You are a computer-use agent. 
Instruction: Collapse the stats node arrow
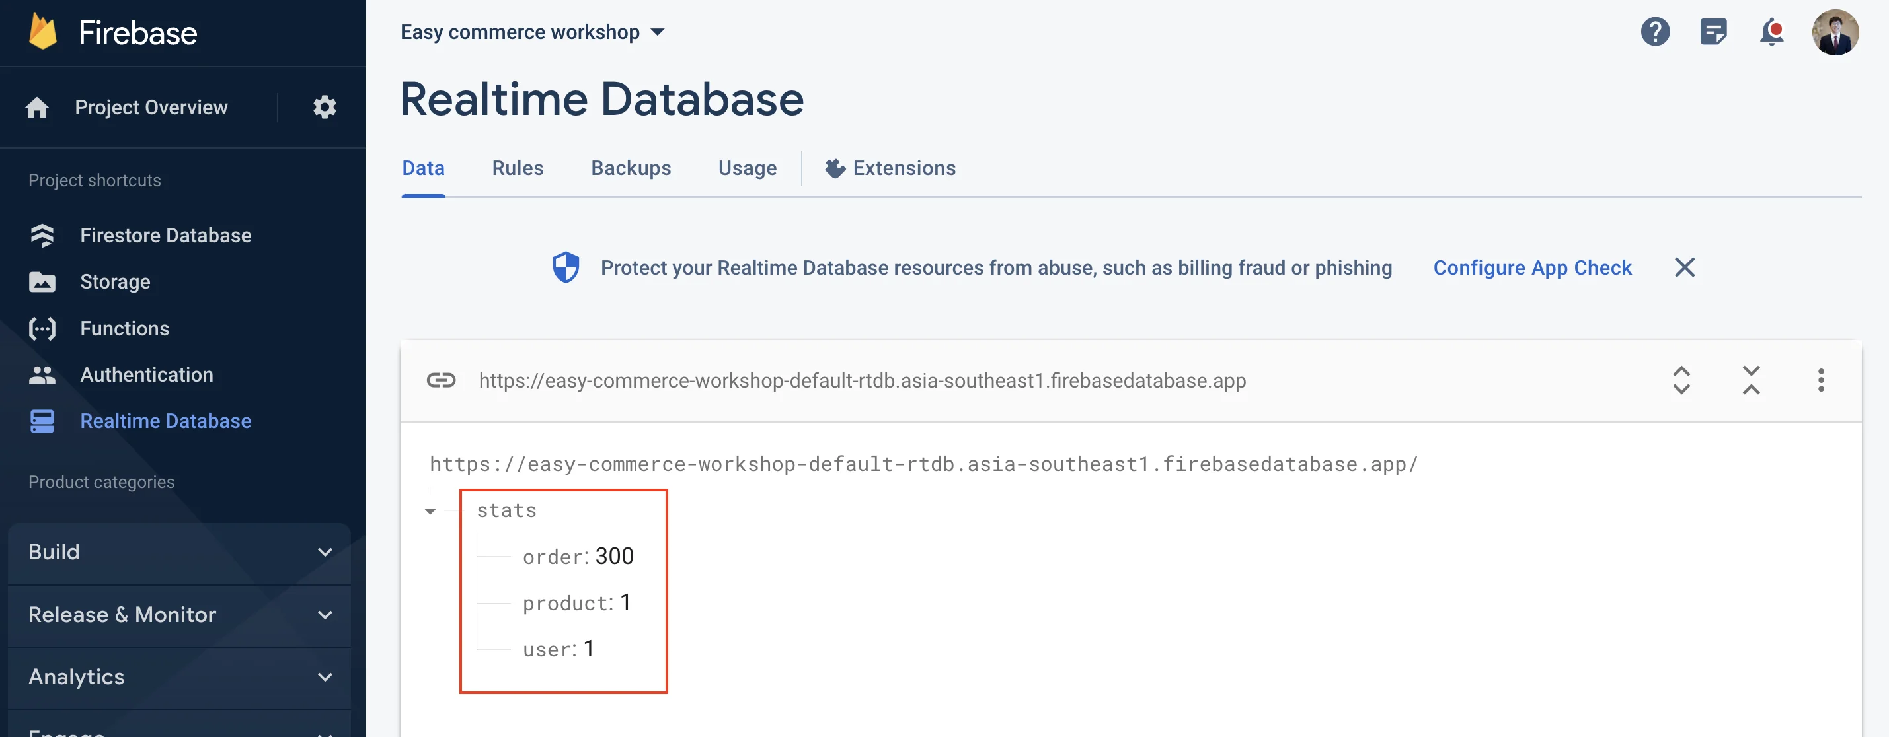click(x=430, y=511)
